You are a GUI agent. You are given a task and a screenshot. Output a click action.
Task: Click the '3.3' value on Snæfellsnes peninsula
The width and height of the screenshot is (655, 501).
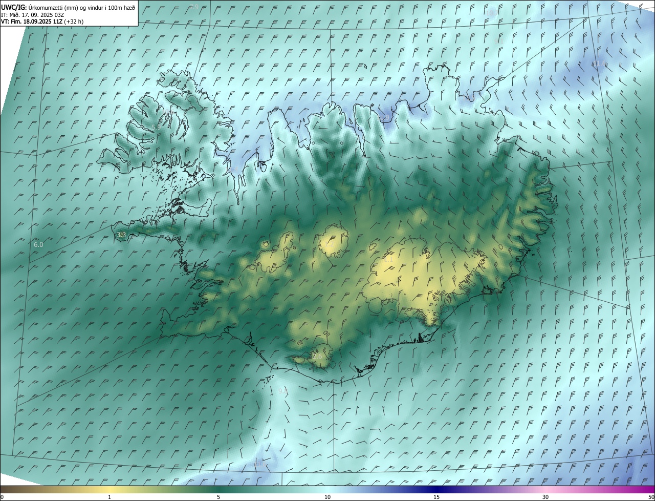[x=121, y=235]
